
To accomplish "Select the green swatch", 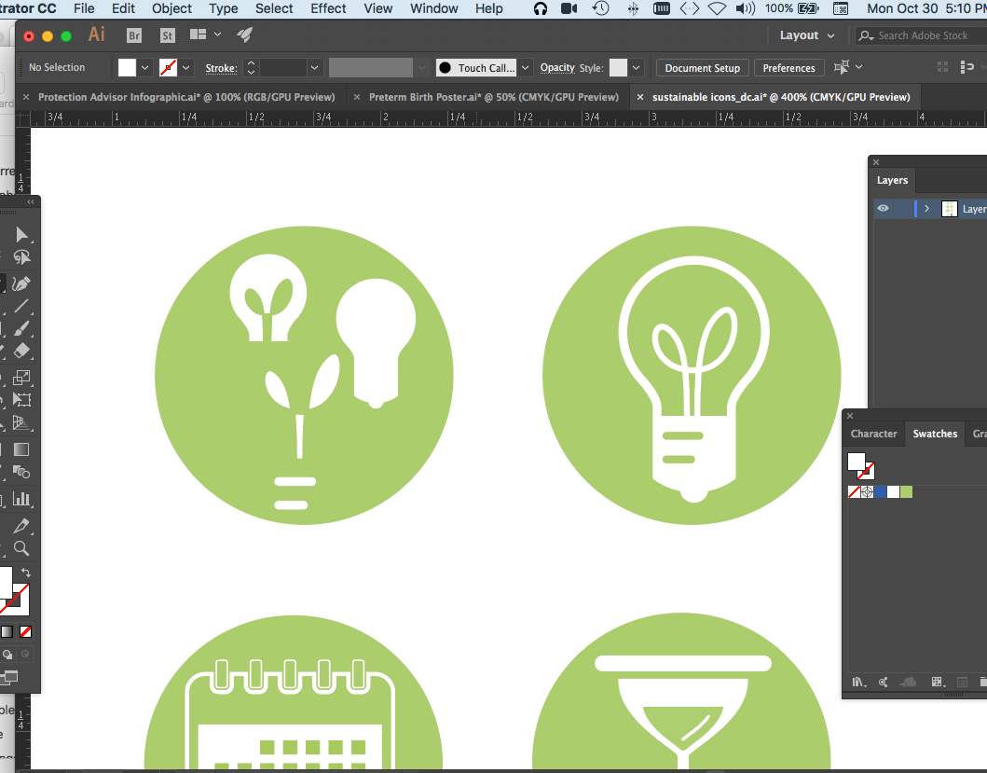I will [906, 492].
